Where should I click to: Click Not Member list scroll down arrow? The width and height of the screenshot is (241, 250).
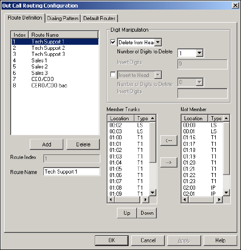(226, 193)
